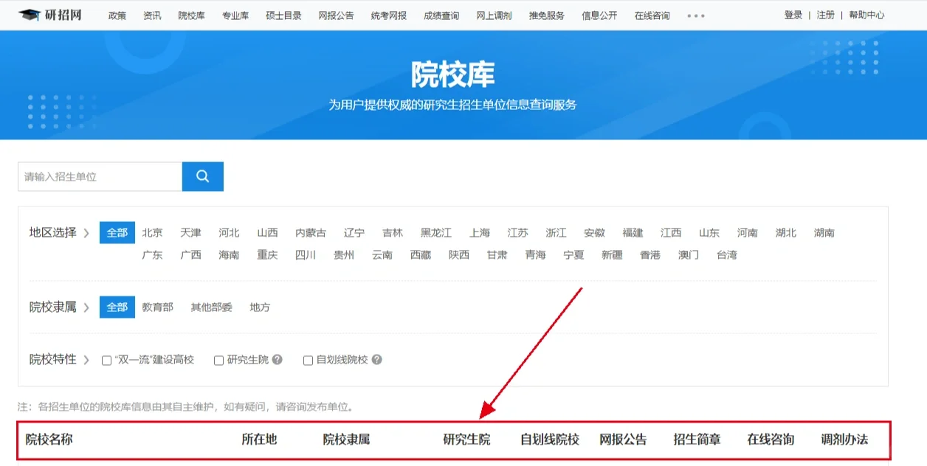Open the 帮助中心 page
Screen dimensions: 927x466
pos(866,15)
